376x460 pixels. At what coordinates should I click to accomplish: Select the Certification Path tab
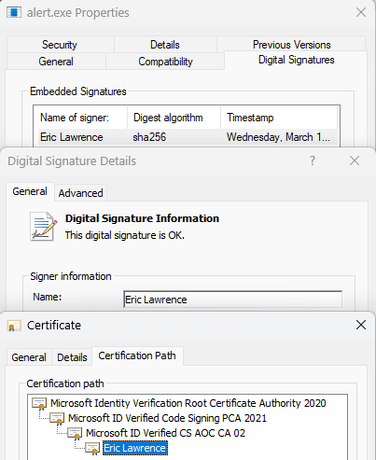click(137, 355)
